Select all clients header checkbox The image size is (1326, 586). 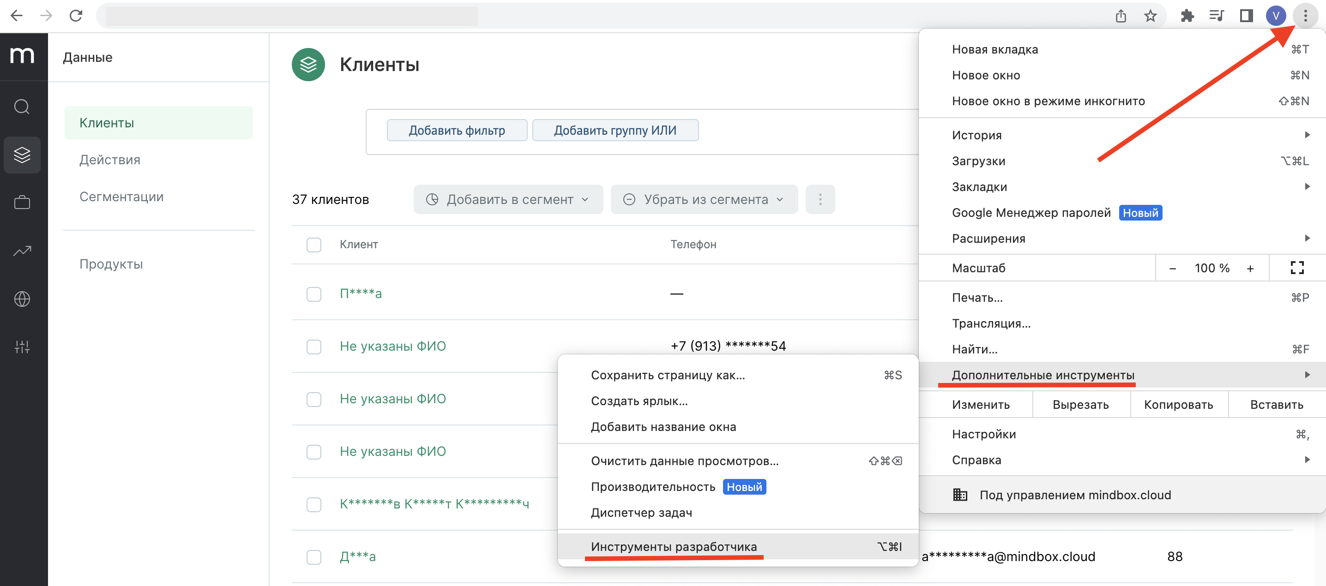(313, 245)
